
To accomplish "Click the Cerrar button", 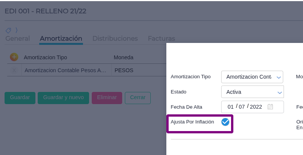I will pyautogui.click(x=138, y=98).
